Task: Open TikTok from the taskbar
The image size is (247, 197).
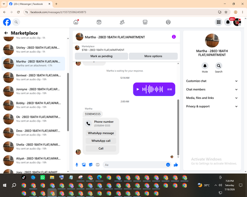Action: [24, 177]
